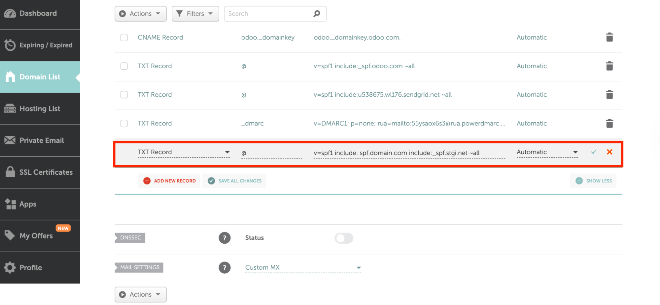Enable the DNSSEC status toggle
The width and height of the screenshot is (660, 305).
(x=344, y=238)
